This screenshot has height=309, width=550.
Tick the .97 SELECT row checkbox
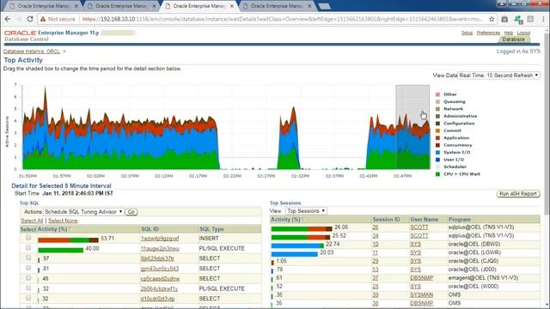[28, 257]
